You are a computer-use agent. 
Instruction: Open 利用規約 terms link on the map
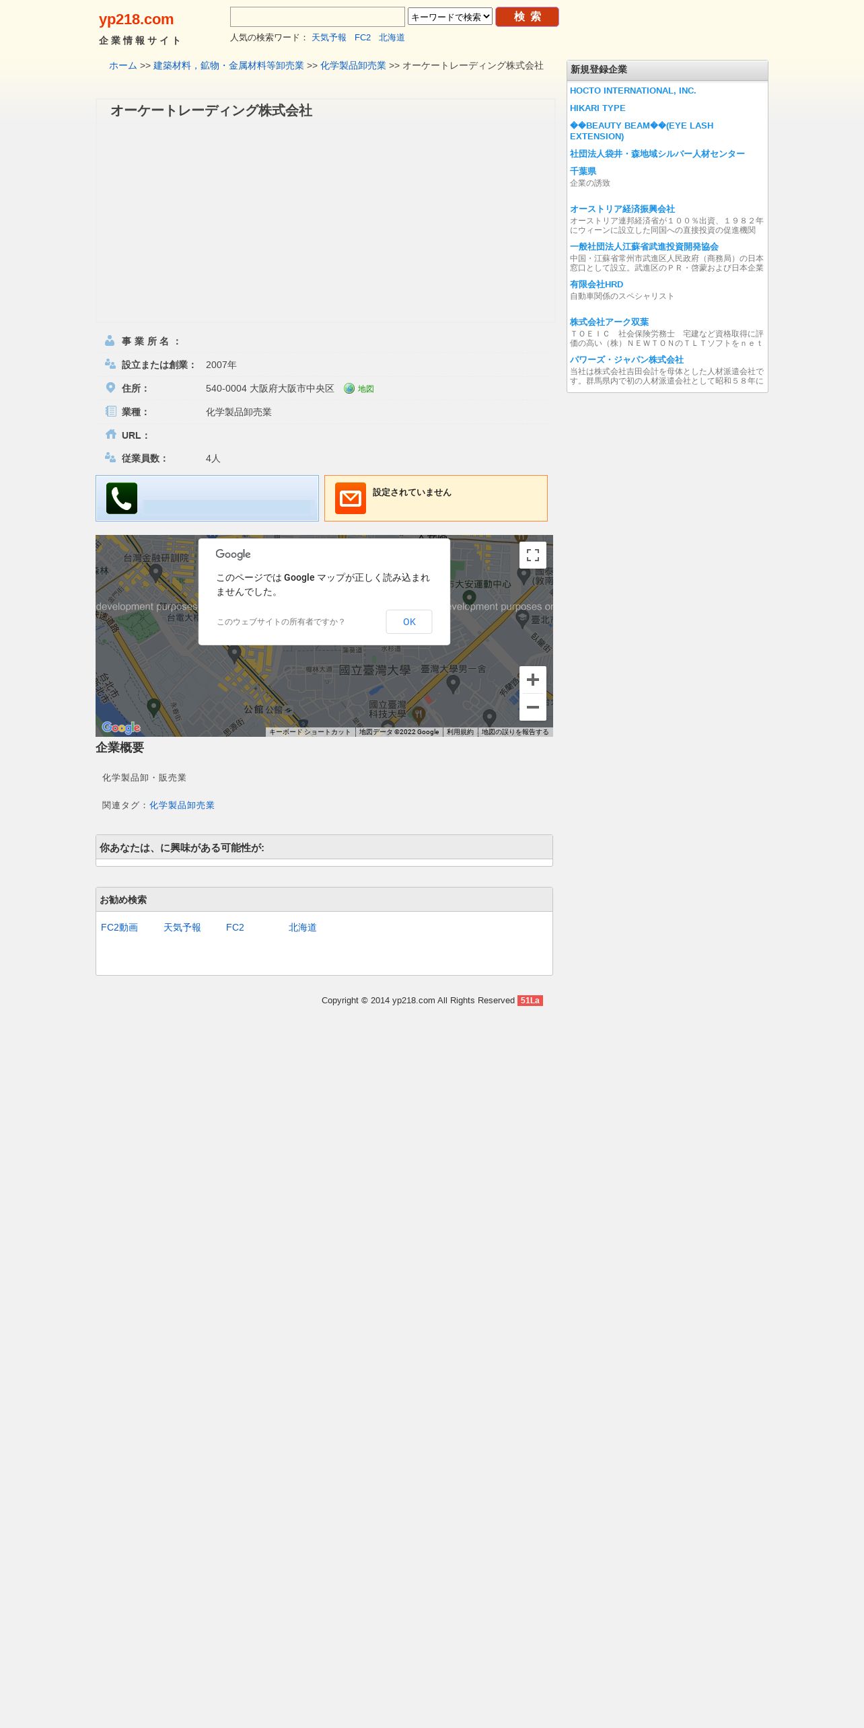coord(460,732)
